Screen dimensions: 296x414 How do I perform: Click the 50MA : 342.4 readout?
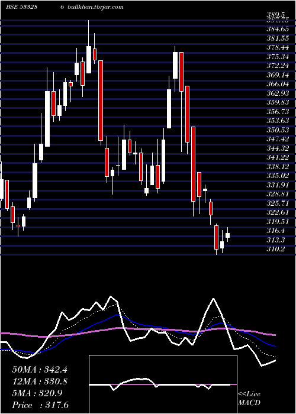(40, 370)
